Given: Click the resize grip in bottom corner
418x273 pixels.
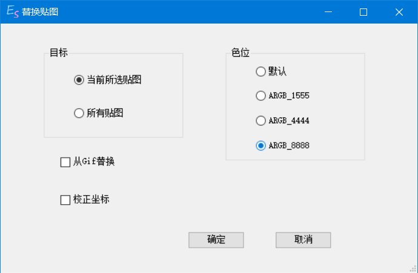Looking at the screenshot, I should point(414,269).
